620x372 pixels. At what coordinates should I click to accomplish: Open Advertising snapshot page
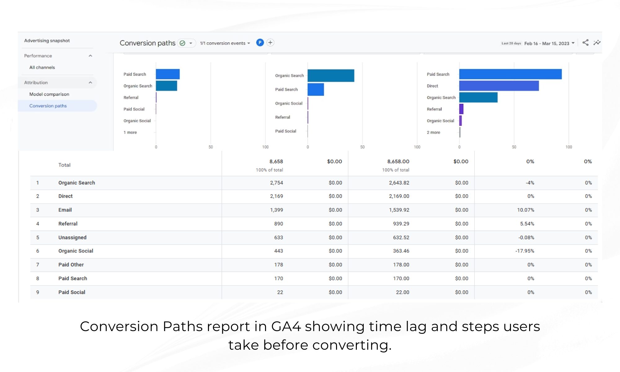(47, 41)
